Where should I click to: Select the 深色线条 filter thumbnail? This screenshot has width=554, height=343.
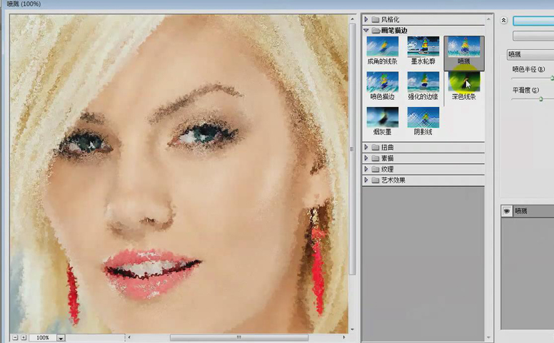tap(463, 81)
